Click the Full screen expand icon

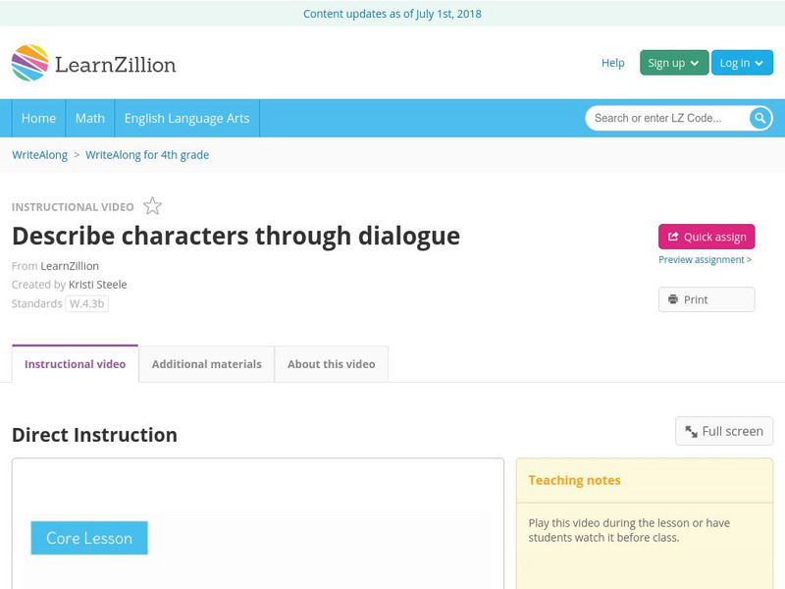click(689, 431)
